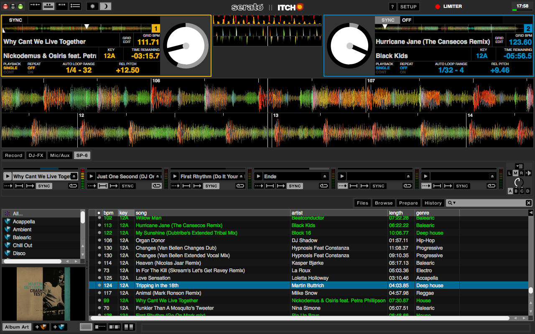Viewport: 535px width, 334px height.
Task: Open the Browse panel
Action: click(x=384, y=203)
